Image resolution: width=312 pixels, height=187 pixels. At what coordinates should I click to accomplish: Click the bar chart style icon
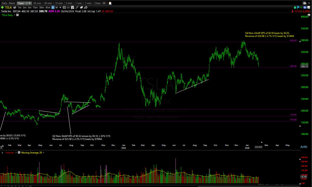(x=68, y=7)
